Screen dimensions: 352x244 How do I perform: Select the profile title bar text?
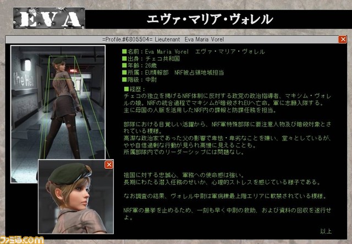point(163,39)
